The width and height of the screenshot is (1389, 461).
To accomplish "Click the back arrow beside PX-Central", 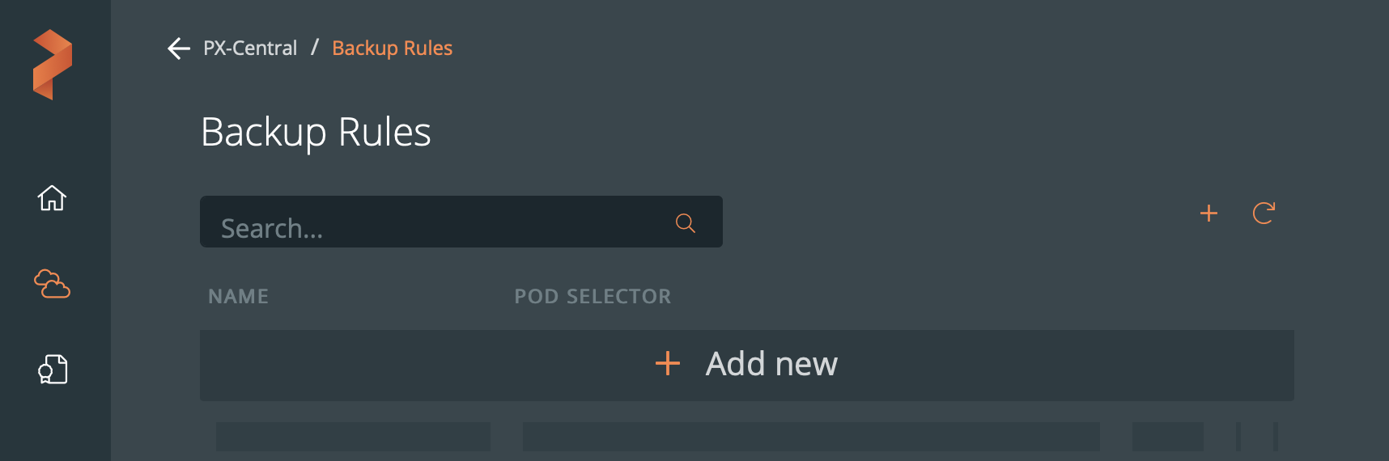I will (178, 49).
